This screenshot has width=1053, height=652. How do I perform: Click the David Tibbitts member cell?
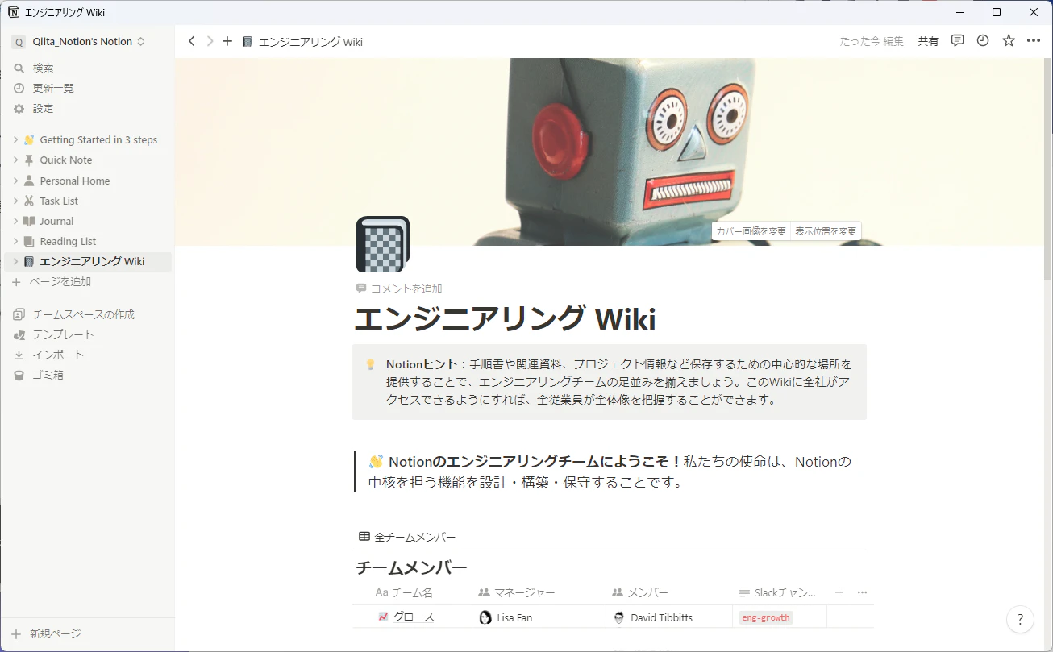668,617
